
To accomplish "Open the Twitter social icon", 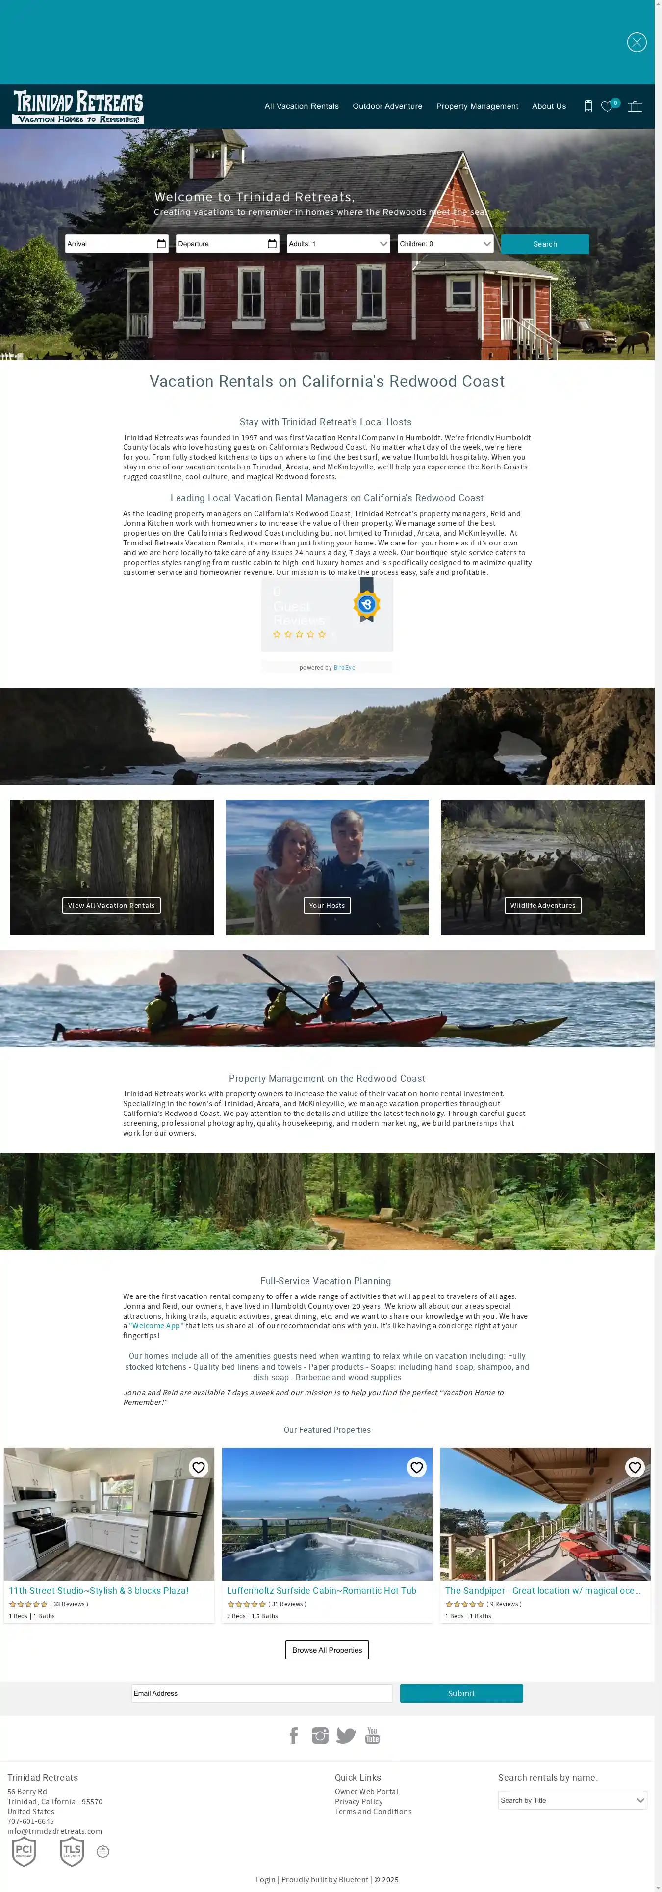I will click(346, 1736).
